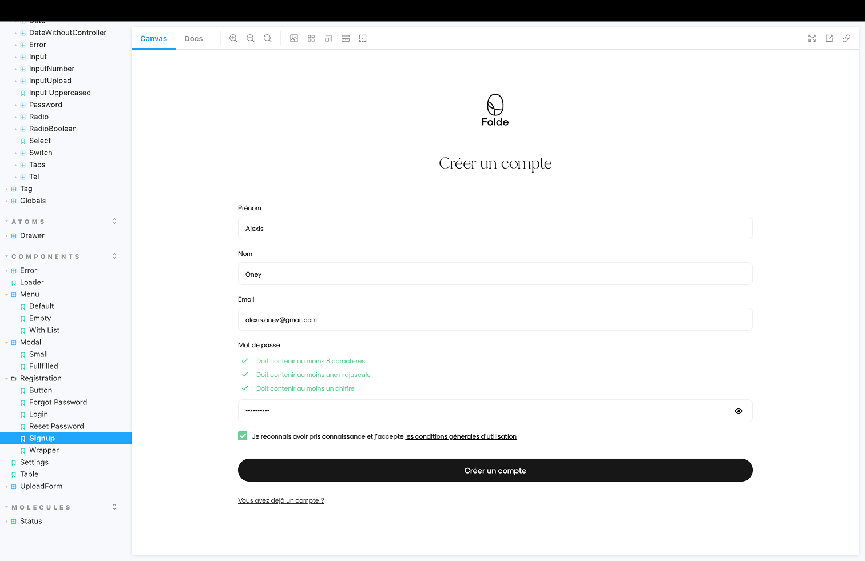Enter full screen mode

click(x=812, y=38)
